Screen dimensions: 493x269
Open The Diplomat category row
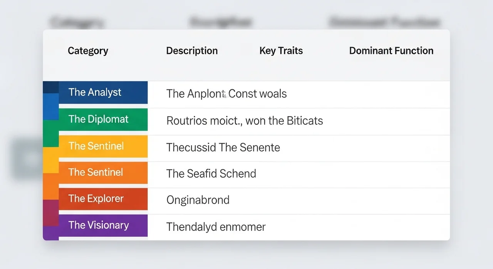[x=99, y=119]
